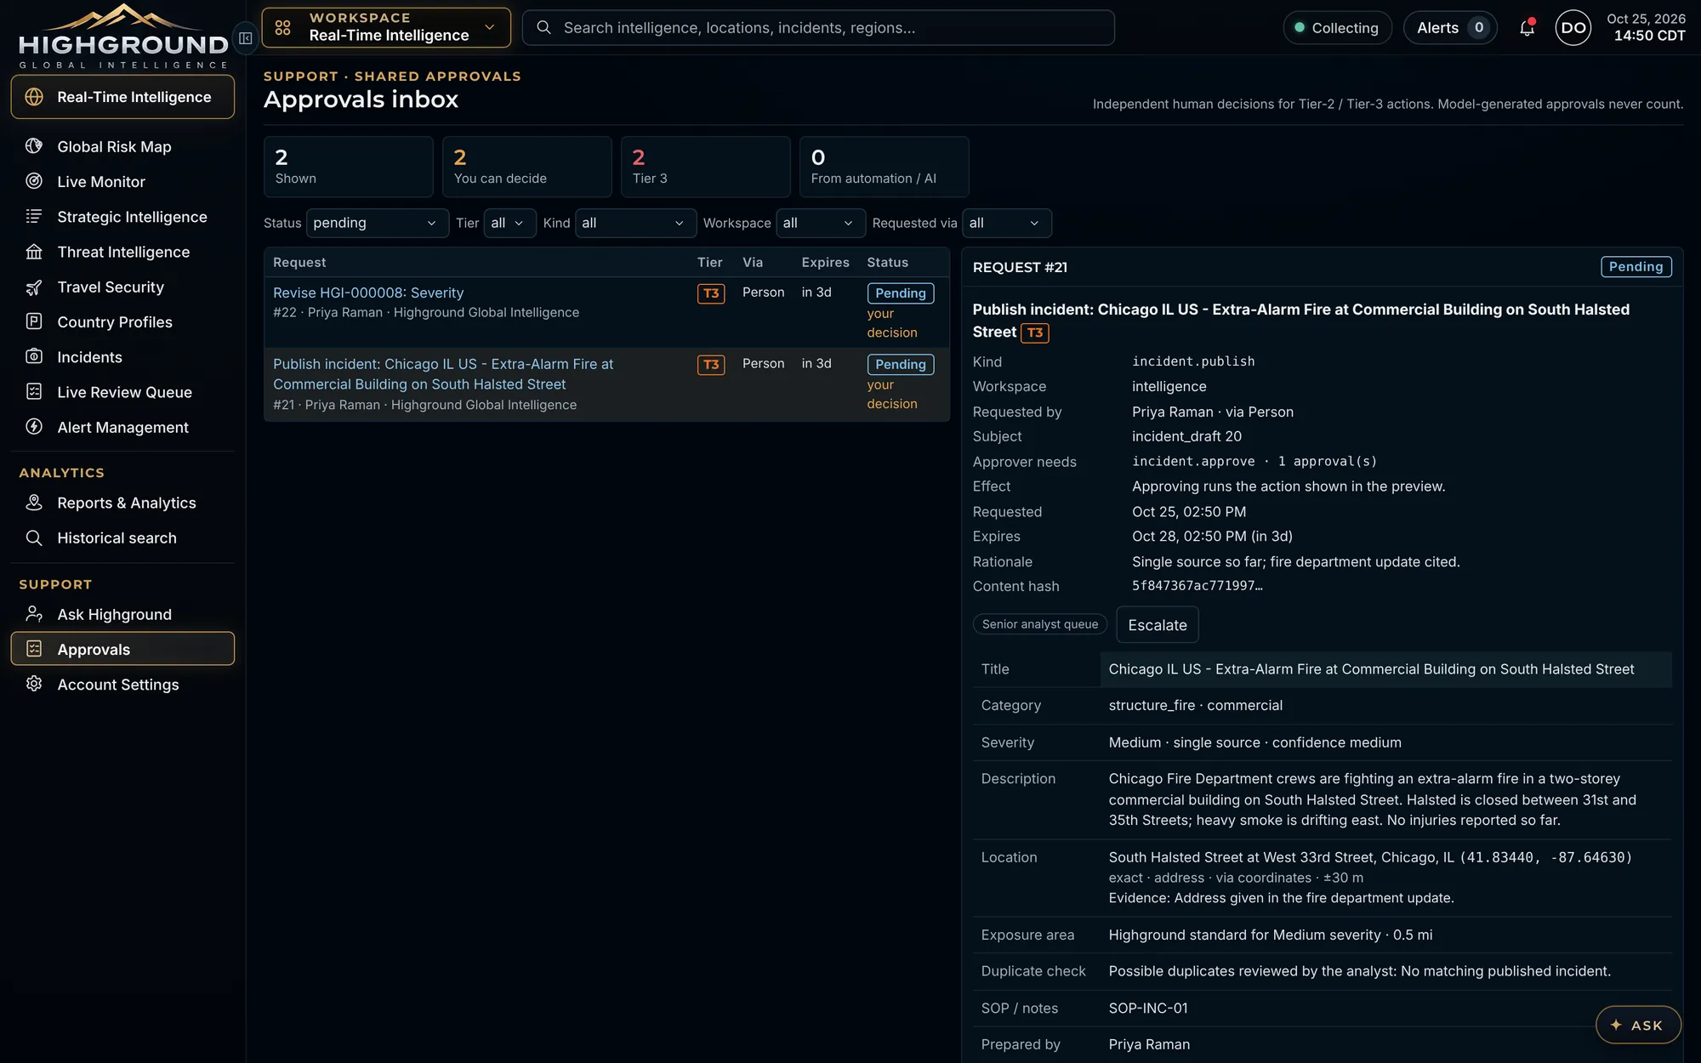Open the Requested via dropdown

coord(1006,223)
